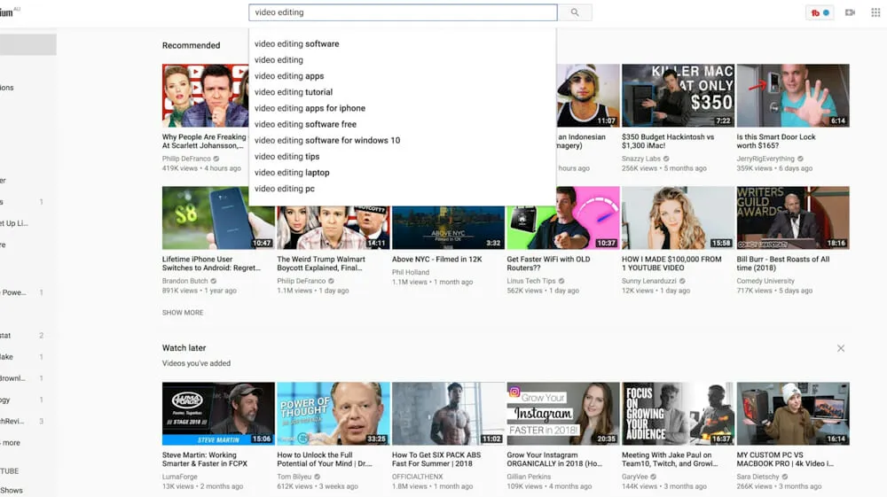Click the TubeBuddy extension icon
This screenshot has width=887, height=497.
tap(820, 12)
